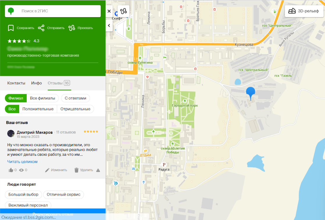Click the Share (Отправить) icon
This screenshot has width=325, height=220.
click(41, 28)
